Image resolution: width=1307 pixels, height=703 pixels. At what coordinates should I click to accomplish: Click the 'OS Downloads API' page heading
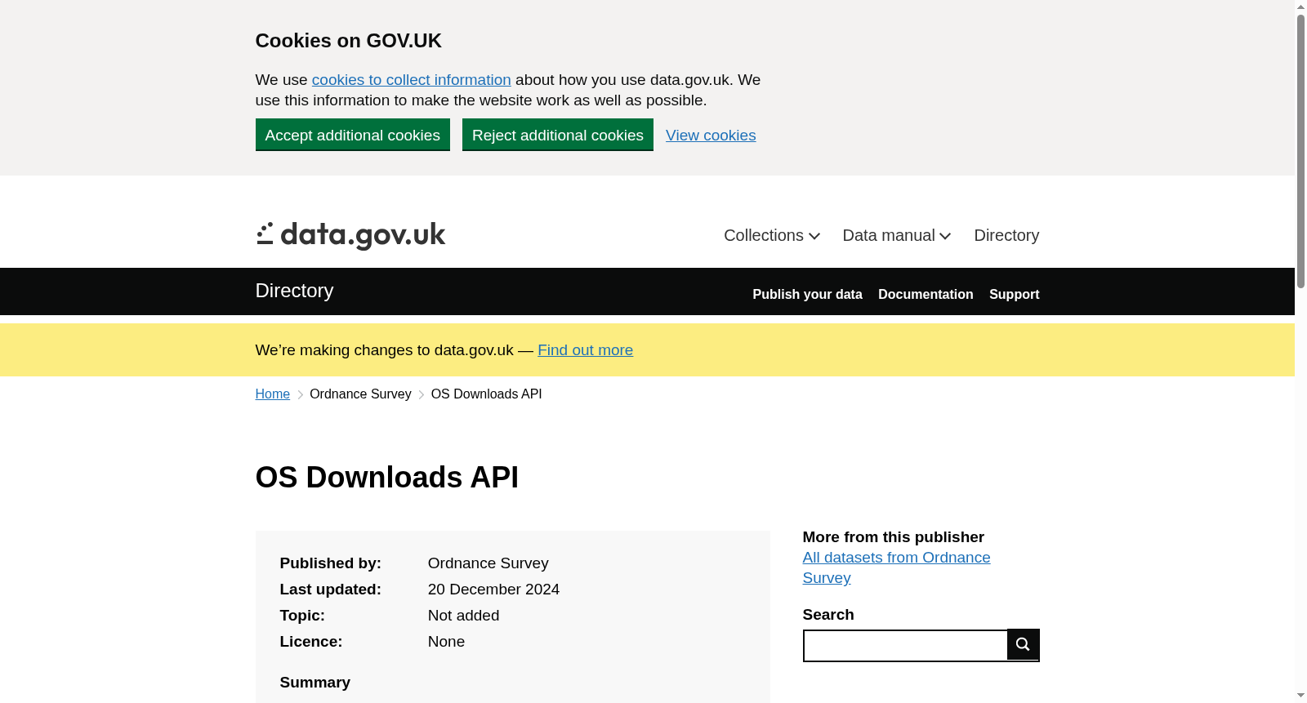point(387,478)
